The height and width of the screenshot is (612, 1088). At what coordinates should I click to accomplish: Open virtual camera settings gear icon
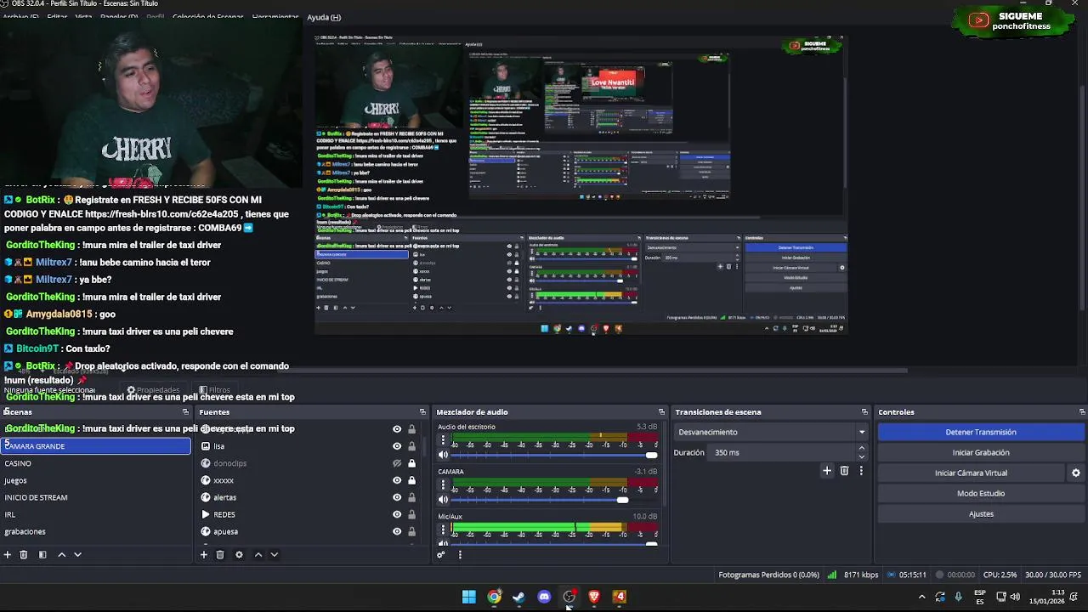coord(1075,473)
